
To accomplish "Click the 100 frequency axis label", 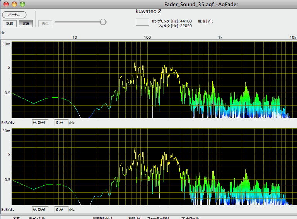I will tap(147, 37).
